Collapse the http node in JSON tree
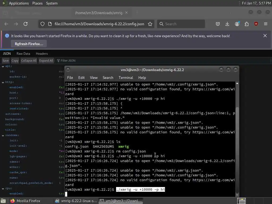The height and width of the screenshot is (204, 272). (3, 83)
